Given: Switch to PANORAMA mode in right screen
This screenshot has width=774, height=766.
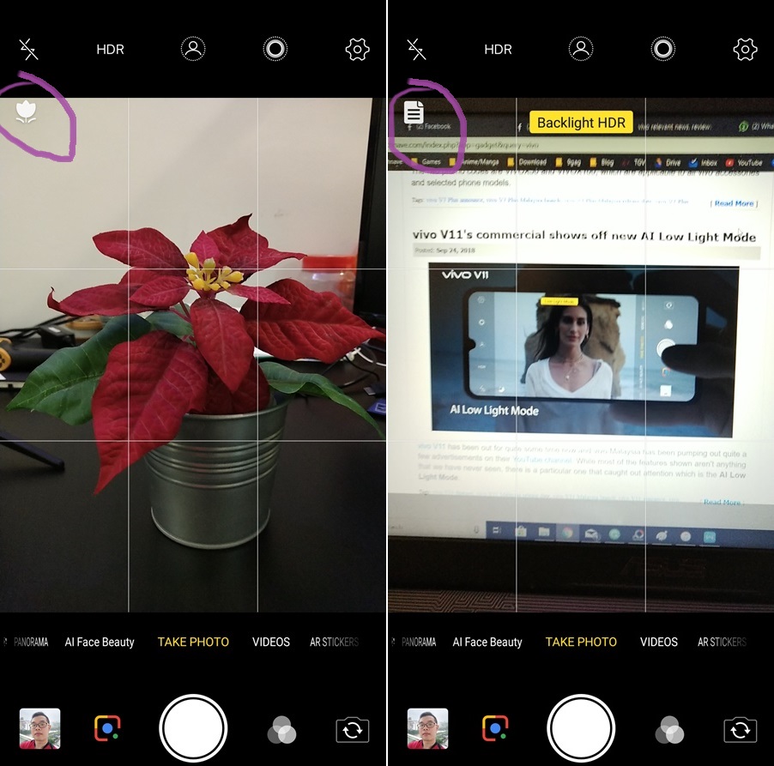Looking at the screenshot, I should point(419,642).
